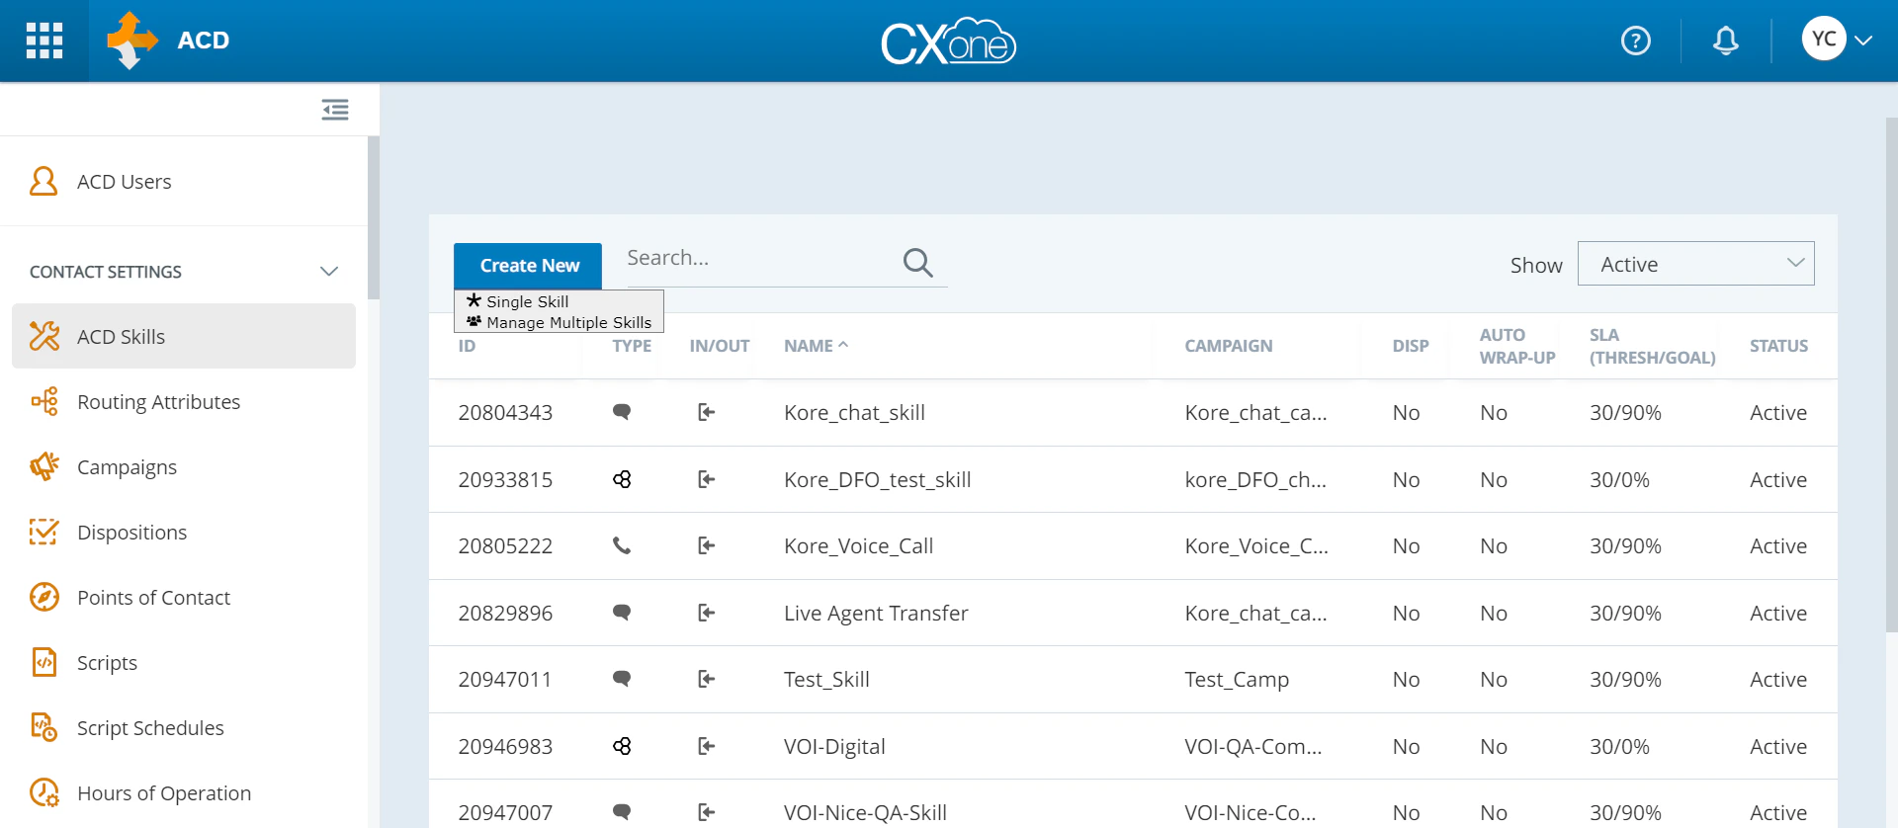
Task: Click the sidebar vertical scrollbar
Action: [373, 217]
